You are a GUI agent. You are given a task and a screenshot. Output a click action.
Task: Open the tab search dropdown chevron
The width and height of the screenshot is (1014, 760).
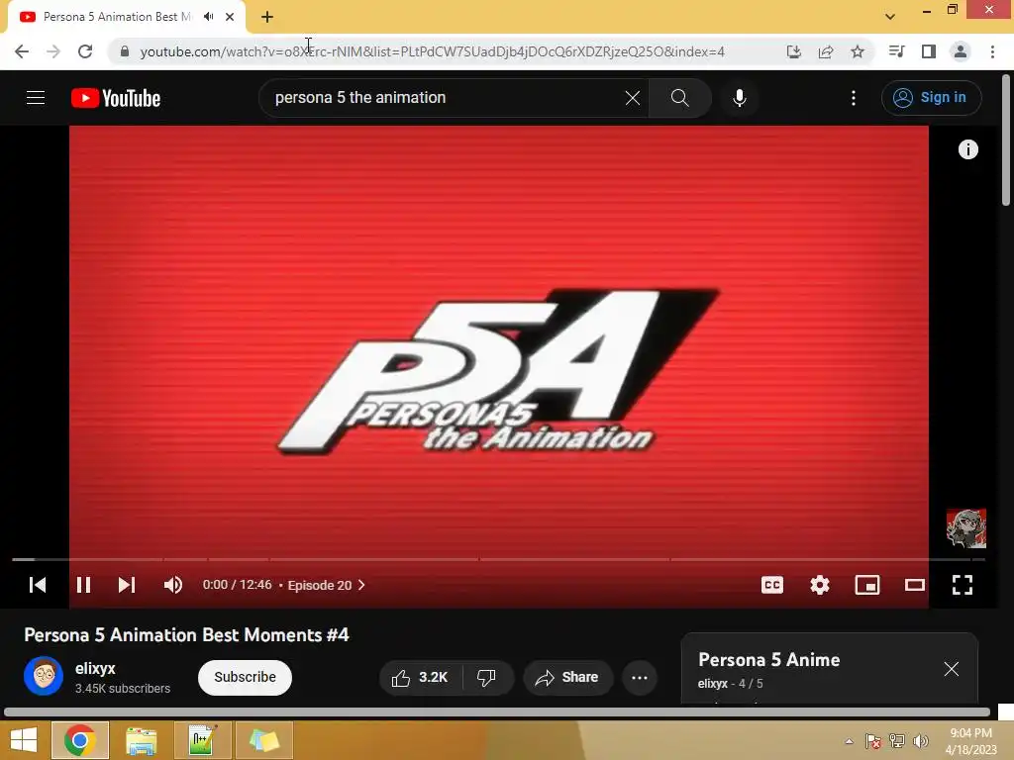(890, 17)
